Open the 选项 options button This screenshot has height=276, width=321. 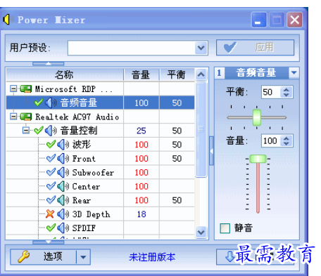tap(44, 257)
